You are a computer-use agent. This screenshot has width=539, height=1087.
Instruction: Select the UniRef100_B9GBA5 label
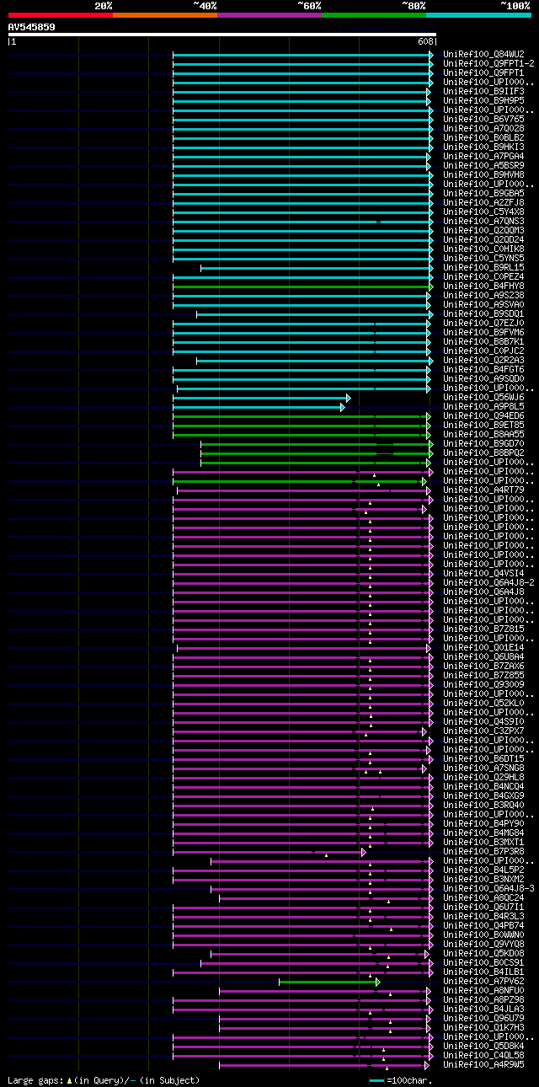pos(483,193)
